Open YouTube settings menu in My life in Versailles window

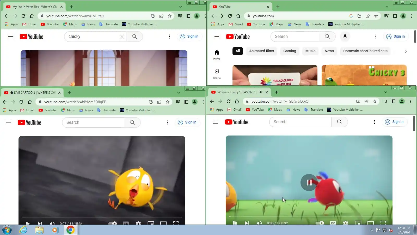pos(169,37)
